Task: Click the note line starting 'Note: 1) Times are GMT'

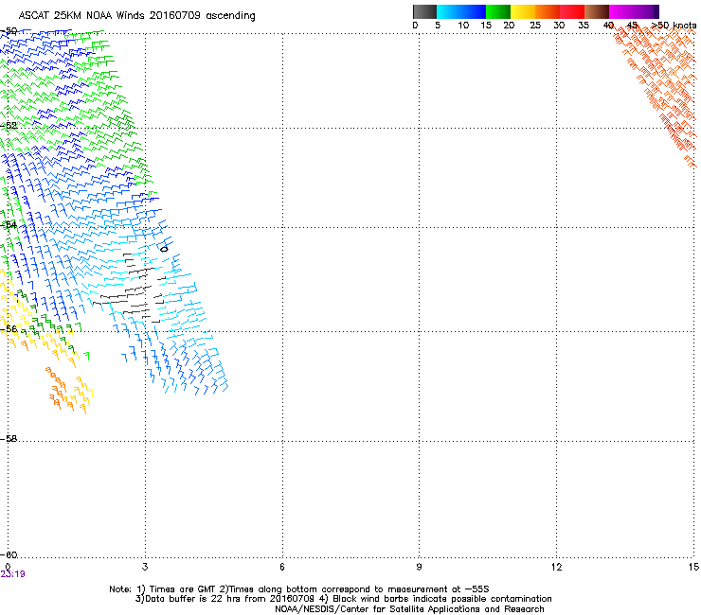Action: click(299, 589)
